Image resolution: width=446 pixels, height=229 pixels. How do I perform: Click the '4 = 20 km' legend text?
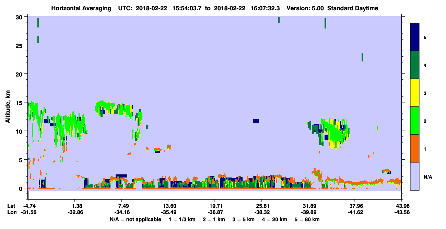pyautogui.click(x=275, y=219)
